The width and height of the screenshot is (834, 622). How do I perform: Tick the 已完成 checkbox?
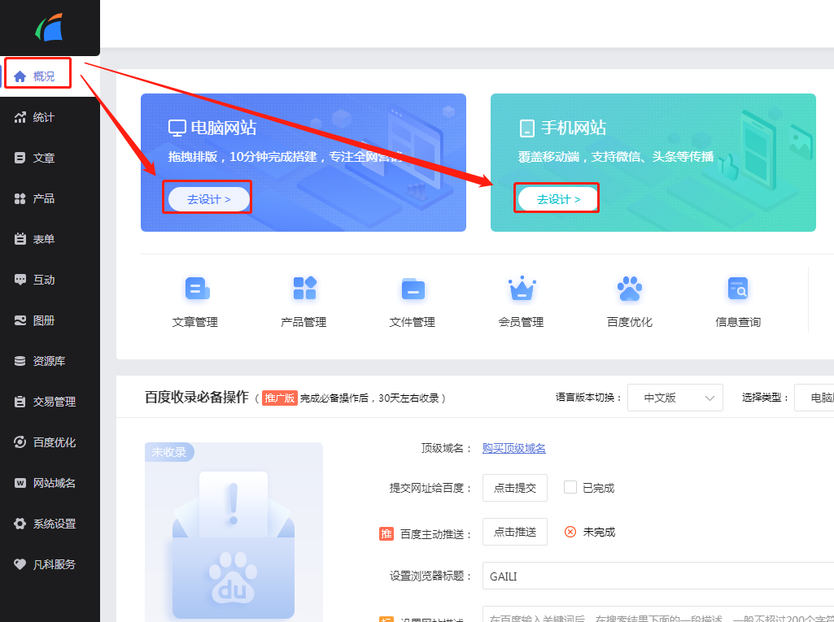(570, 487)
